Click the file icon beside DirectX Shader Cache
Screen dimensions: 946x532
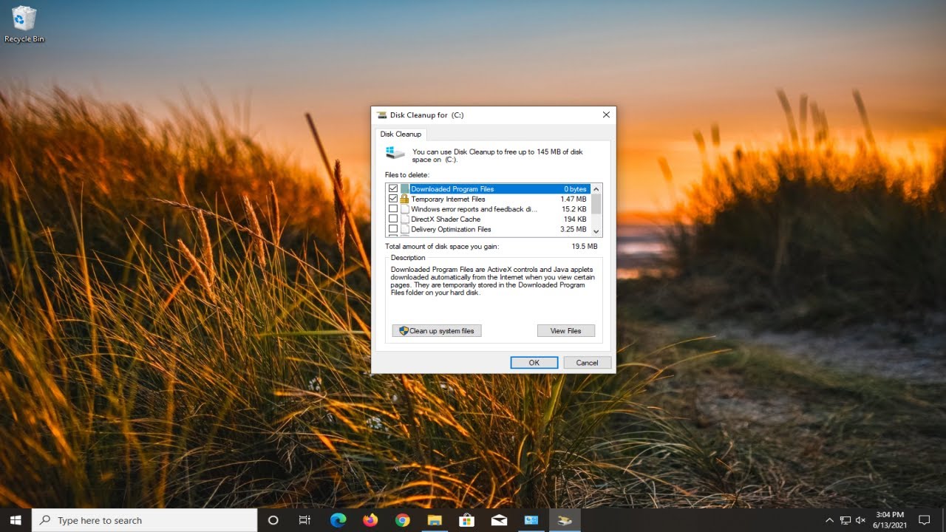click(x=404, y=219)
